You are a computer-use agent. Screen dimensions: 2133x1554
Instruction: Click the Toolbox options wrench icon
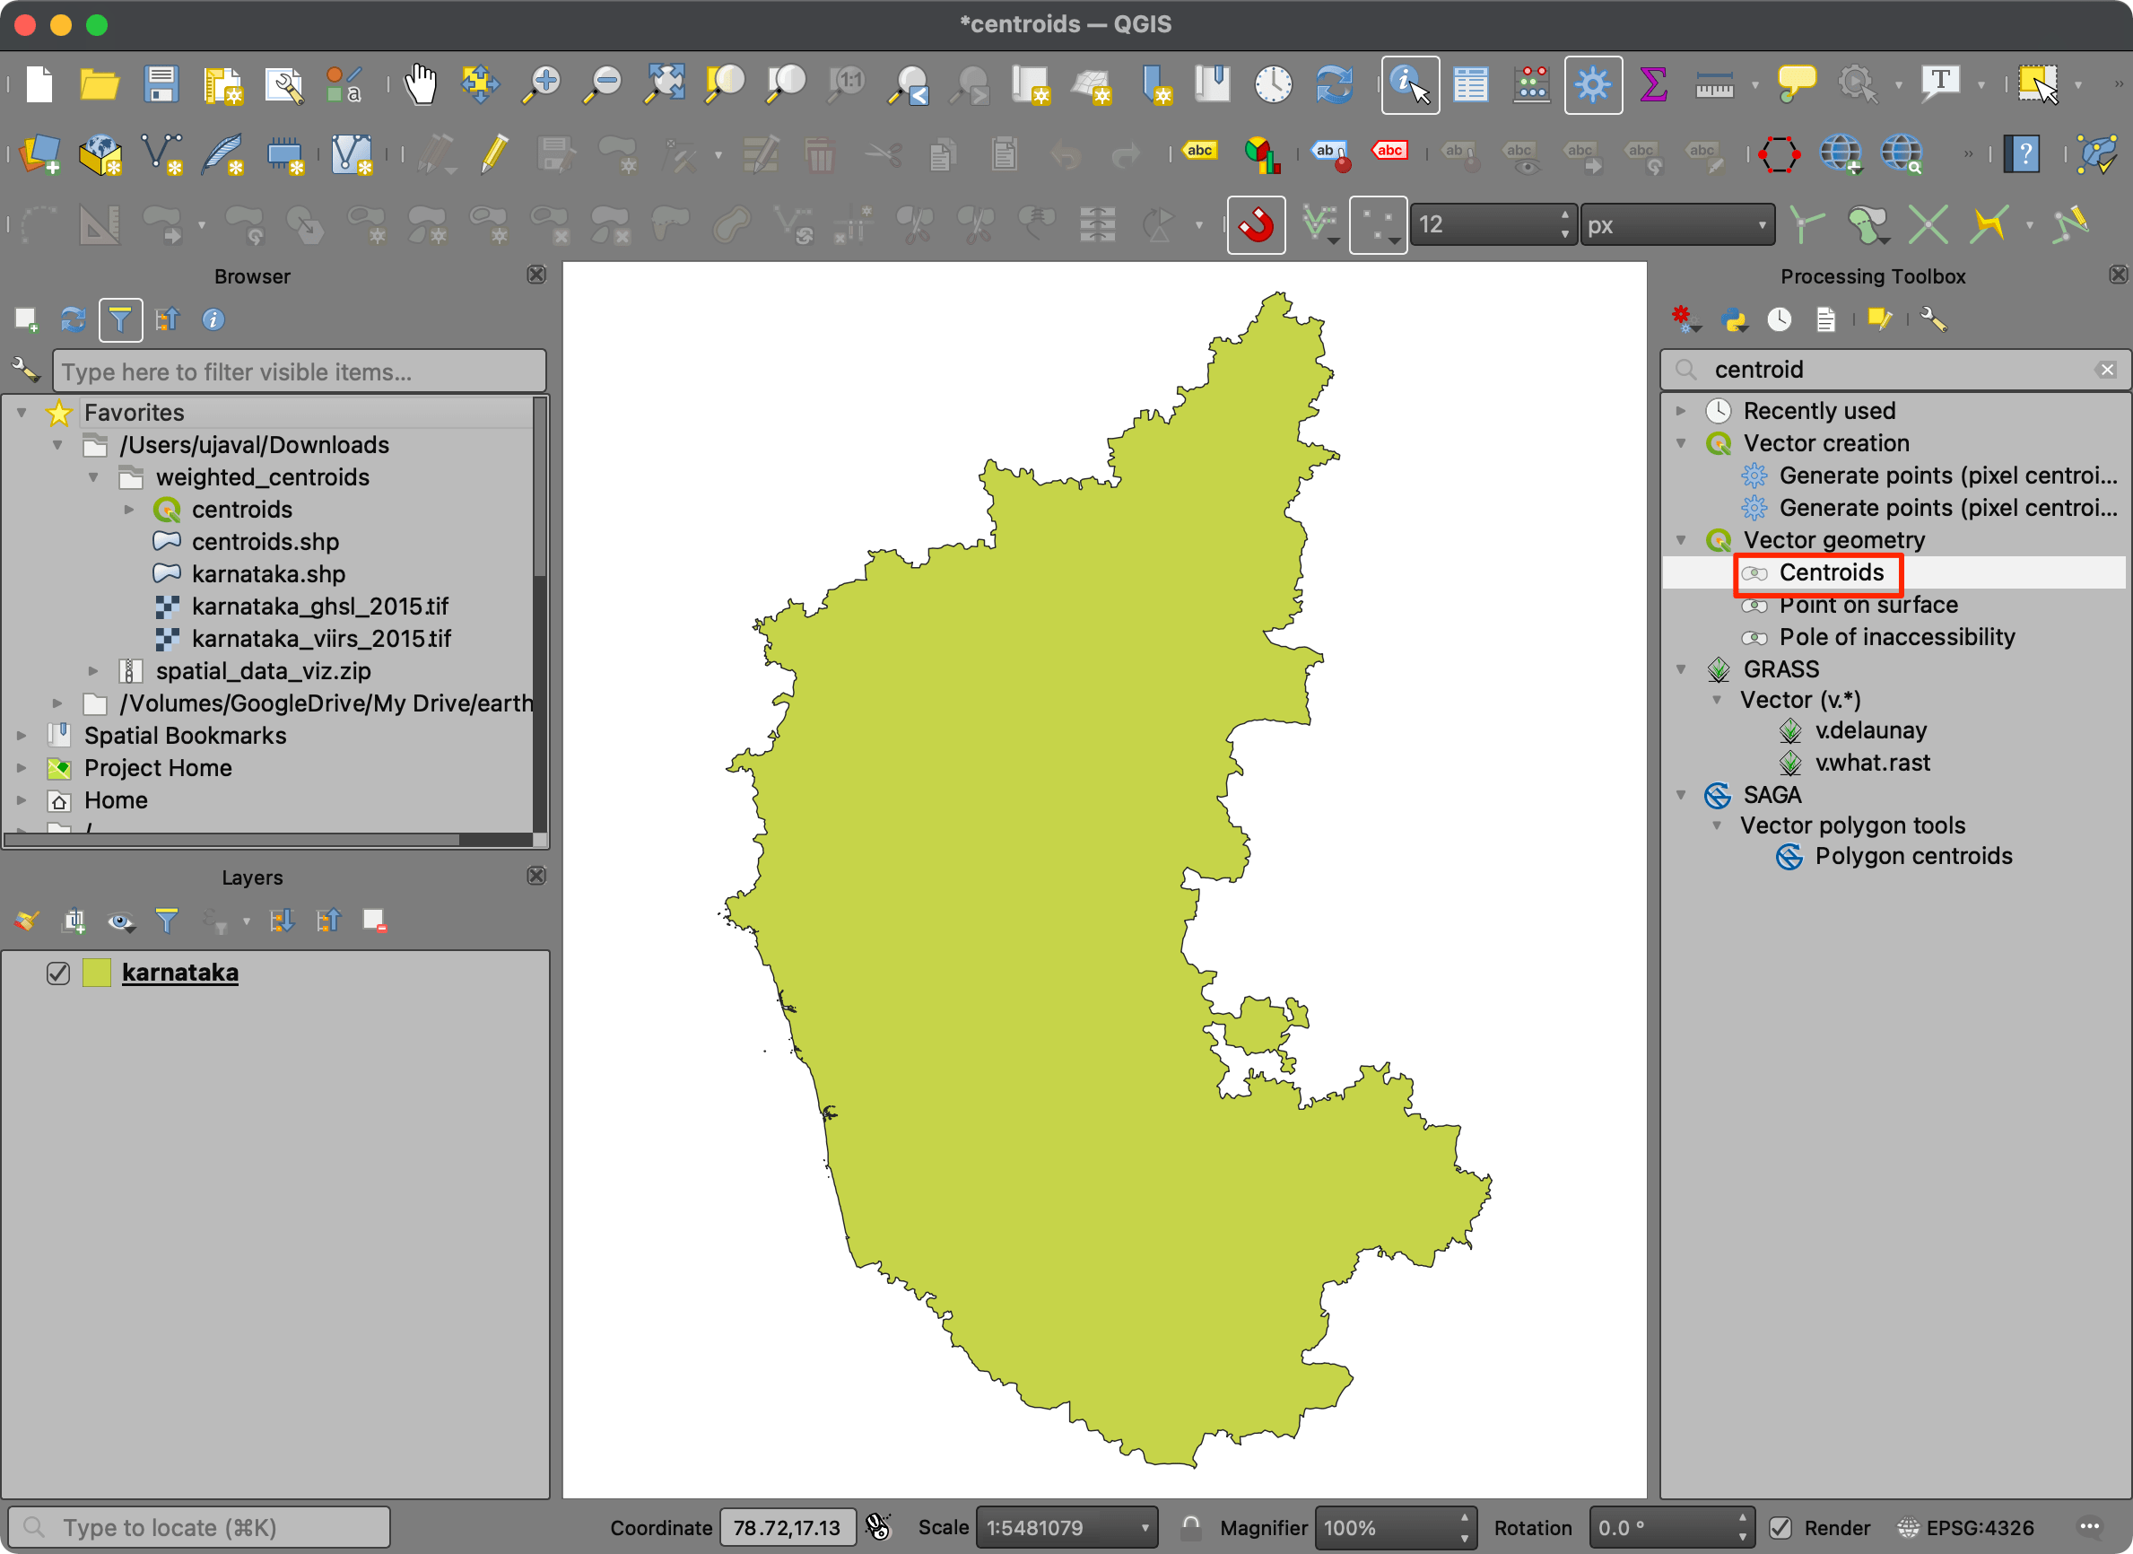click(1933, 319)
